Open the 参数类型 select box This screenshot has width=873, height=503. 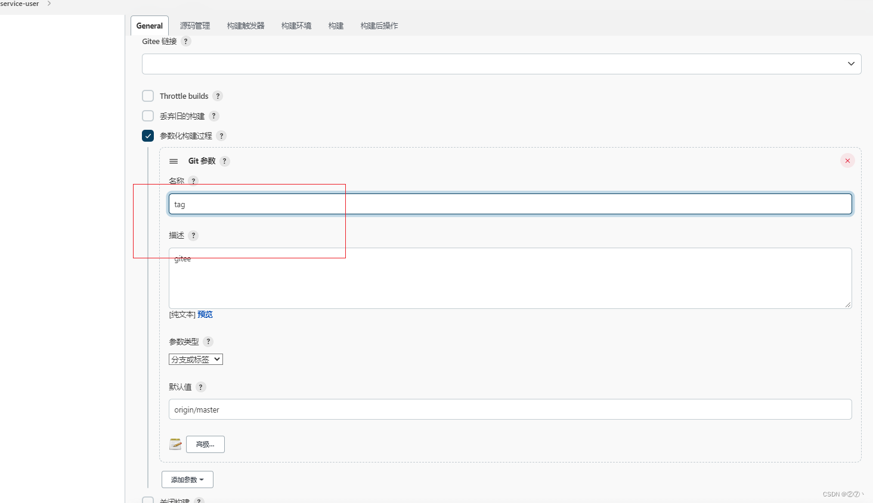point(196,360)
